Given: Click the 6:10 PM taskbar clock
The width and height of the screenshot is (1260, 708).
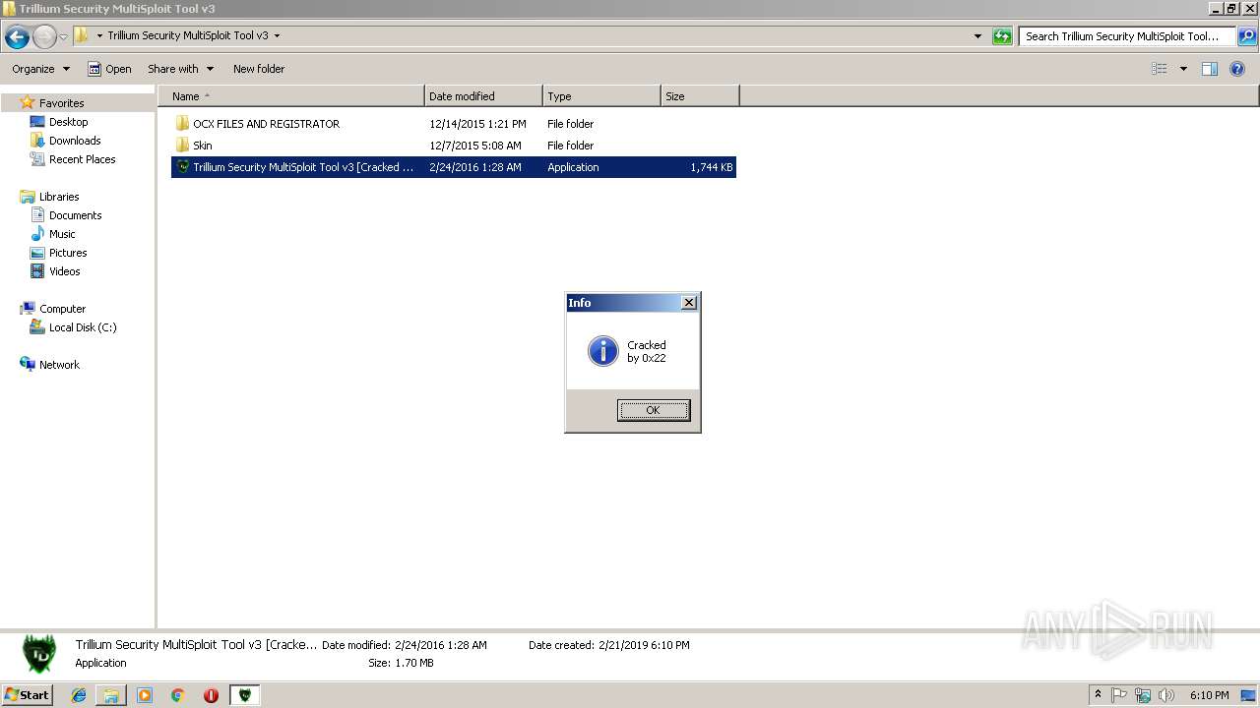Looking at the screenshot, I should tap(1209, 695).
